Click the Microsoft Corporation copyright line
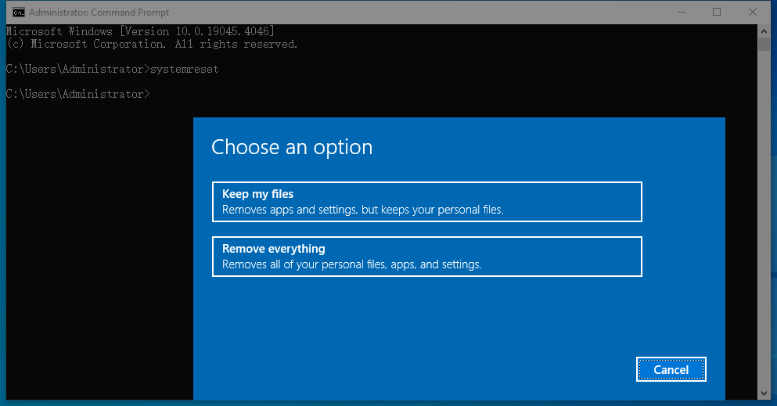The width and height of the screenshot is (777, 406). (152, 44)
